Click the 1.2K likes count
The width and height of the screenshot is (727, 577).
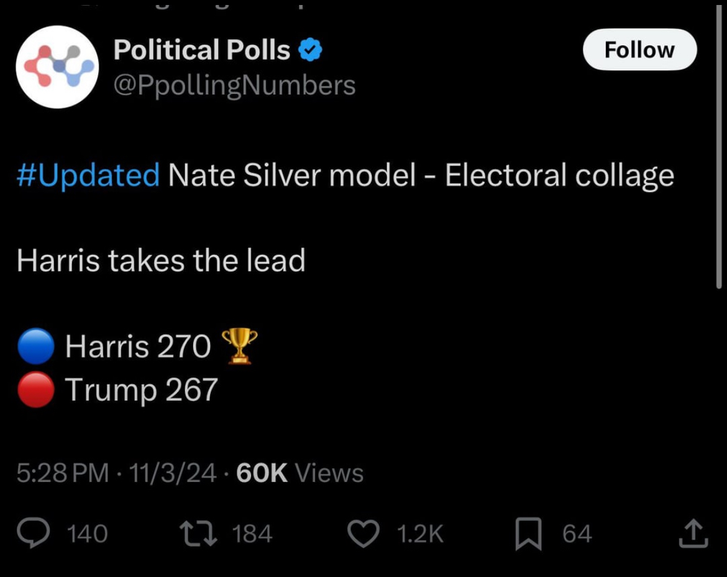(420, 534)
